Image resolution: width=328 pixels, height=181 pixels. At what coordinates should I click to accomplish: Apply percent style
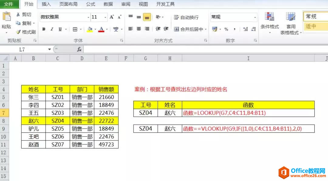coord(226,29)
